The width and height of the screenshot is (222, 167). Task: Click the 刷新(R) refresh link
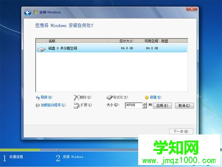(x=46, y=97)
